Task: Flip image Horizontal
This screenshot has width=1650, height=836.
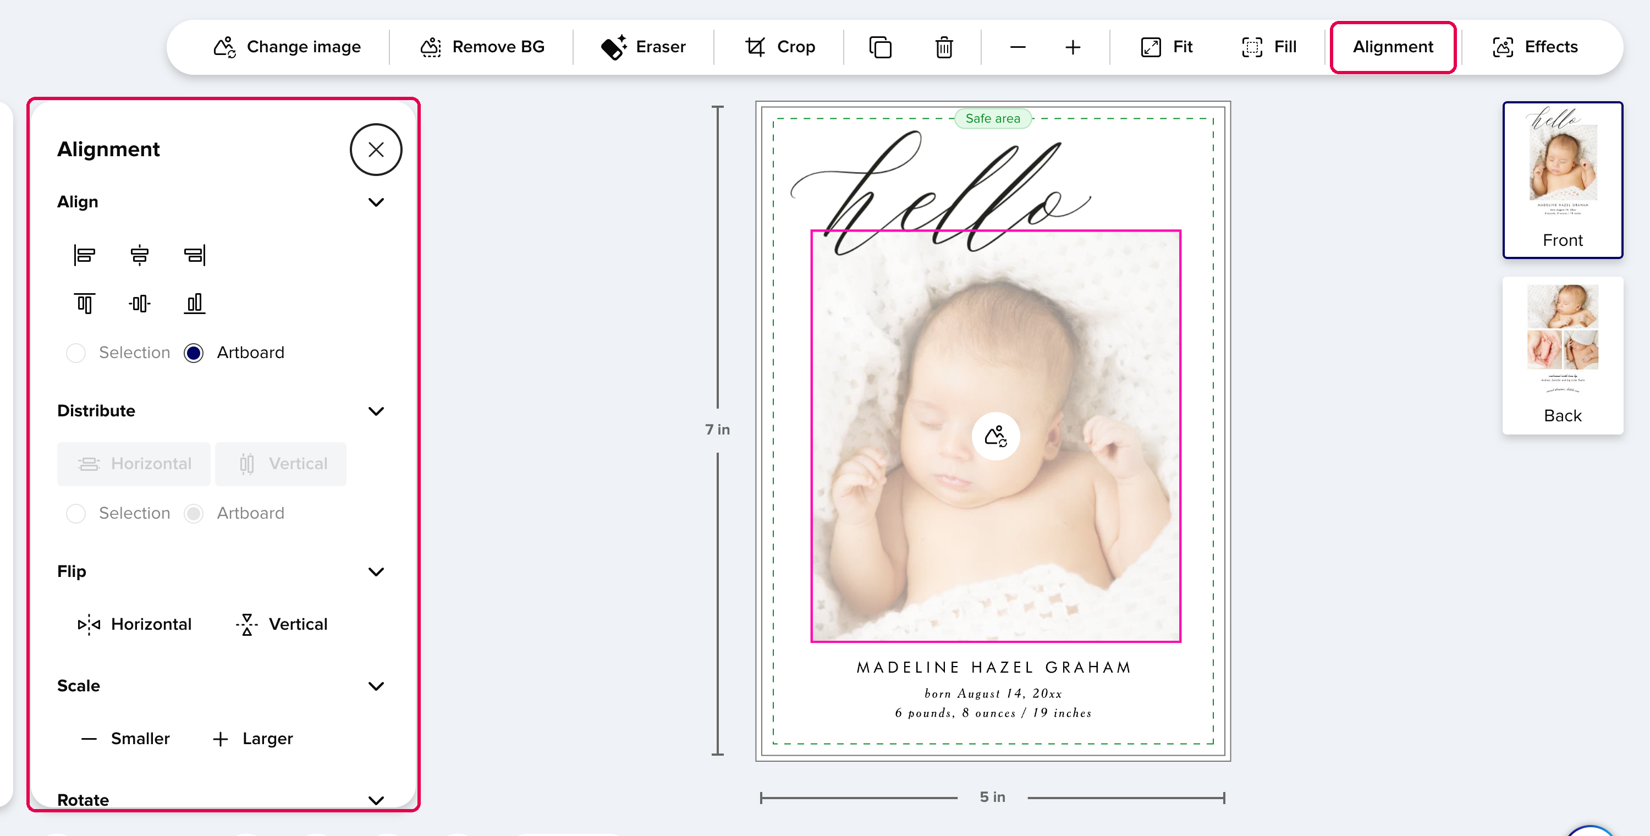Action: point(134,624)
